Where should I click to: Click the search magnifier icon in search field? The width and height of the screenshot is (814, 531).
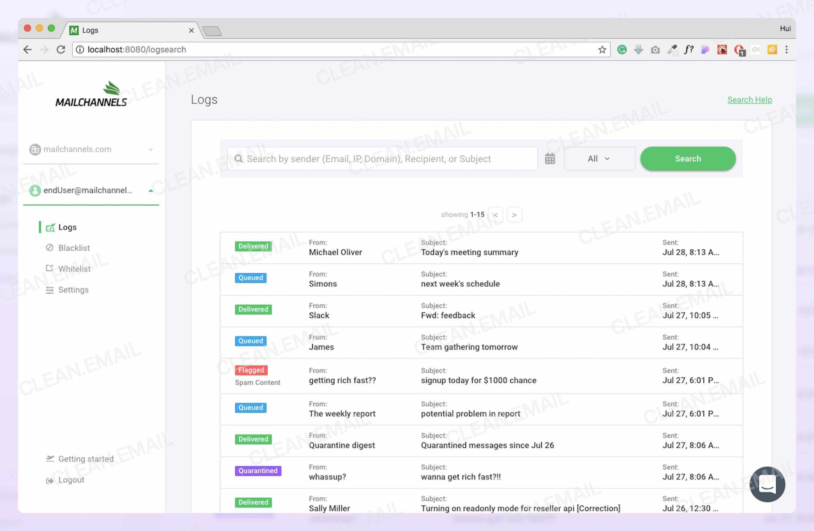(239, 158)
